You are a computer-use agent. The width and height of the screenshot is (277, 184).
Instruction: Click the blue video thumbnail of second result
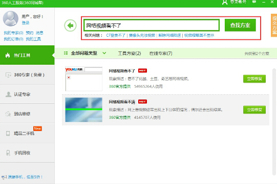84,110
